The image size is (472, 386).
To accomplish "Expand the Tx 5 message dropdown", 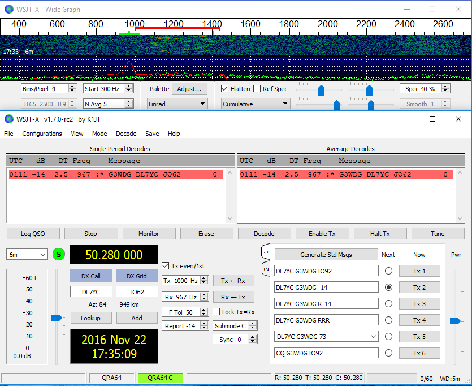I will pos(374,337).
